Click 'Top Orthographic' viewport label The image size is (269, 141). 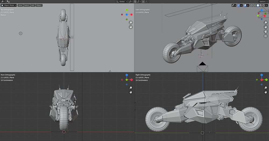(x=7, y=10)
